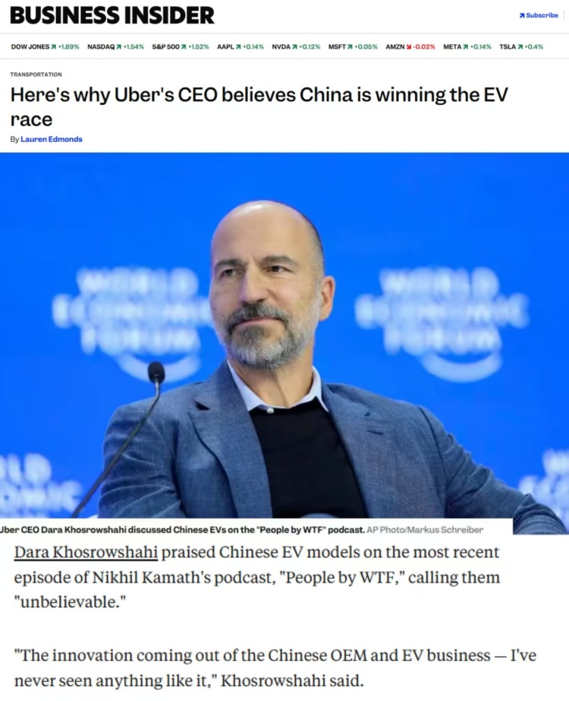Open the Transportation category label
569x701 pixels.
36,74
